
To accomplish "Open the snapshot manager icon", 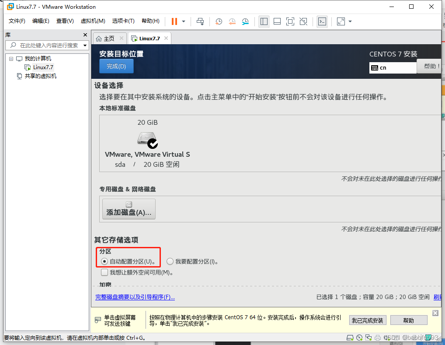I will pos(245,21).
